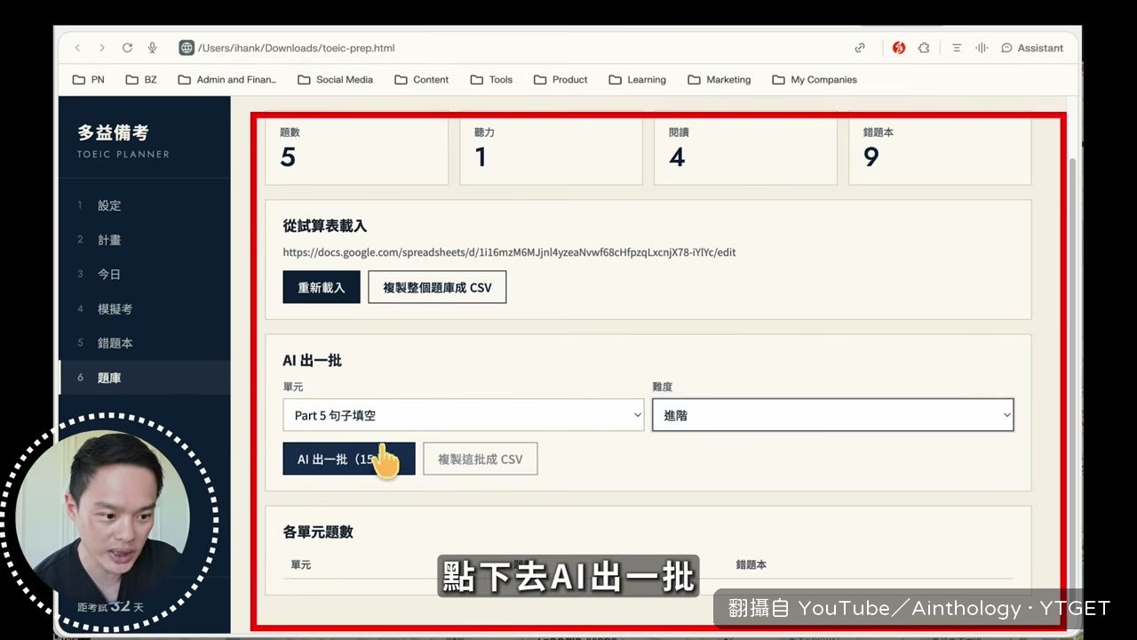Click the 複製這批成 CSV button
This screenshot has width=1137, height=640.
click(481, 459)
